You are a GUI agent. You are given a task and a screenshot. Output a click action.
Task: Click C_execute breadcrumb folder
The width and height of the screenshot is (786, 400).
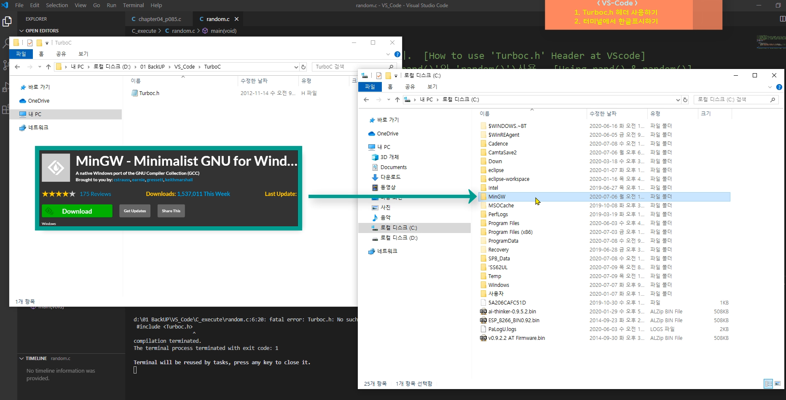(144, 31)
